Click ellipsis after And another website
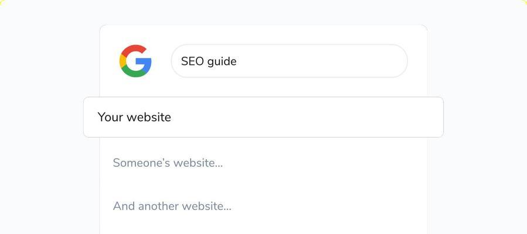The height and width of the screenshot is (234, 527). coord(227,207)
